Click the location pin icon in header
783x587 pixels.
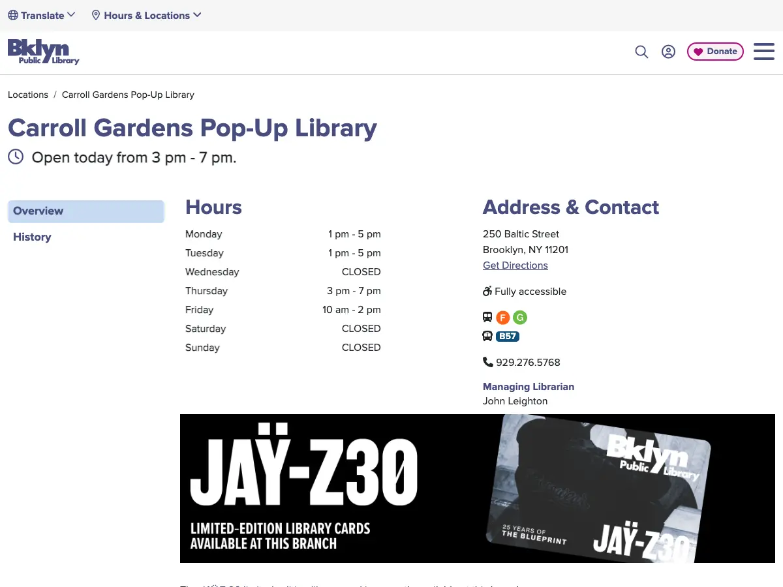pyautogui.click(x=96, y=15)
